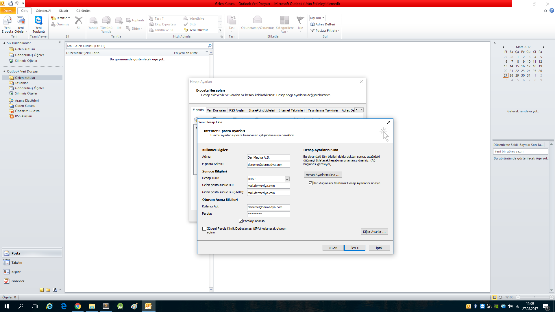
Task: Click Hesap Ayarlarını Sına ... button
Action: (323, 175)
